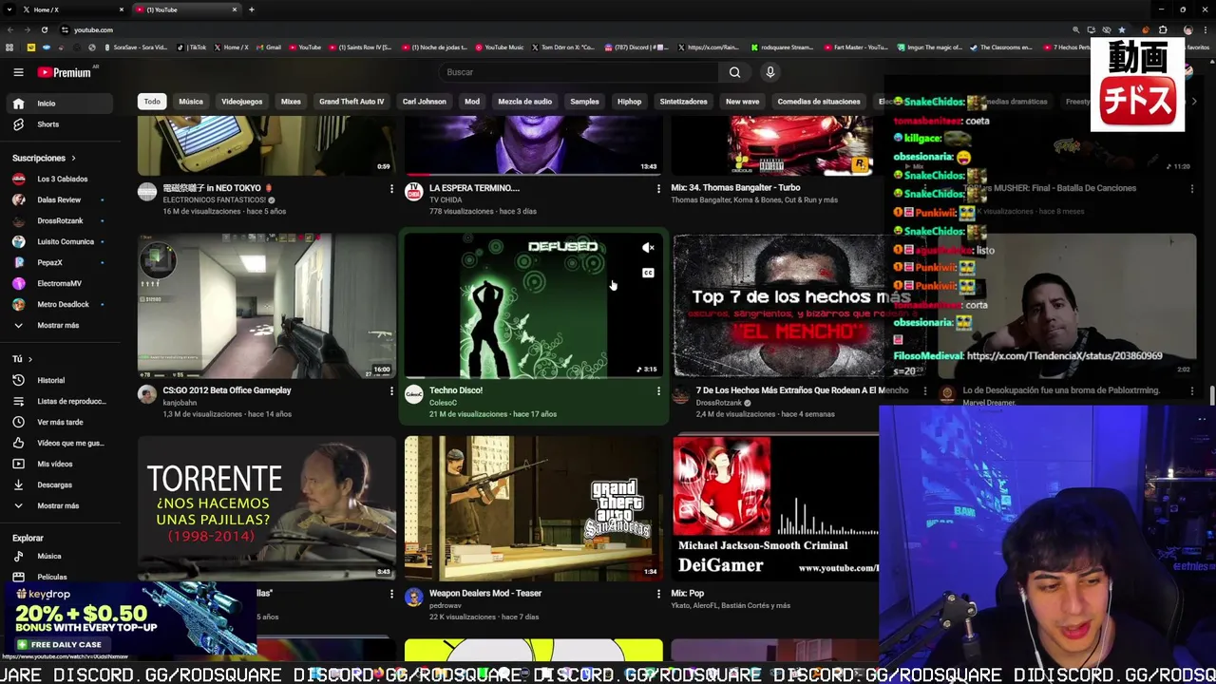This screenshot has height=684, width=1216.
Task: Start voice search with the microphone
Action: click(x=770, y=72)
